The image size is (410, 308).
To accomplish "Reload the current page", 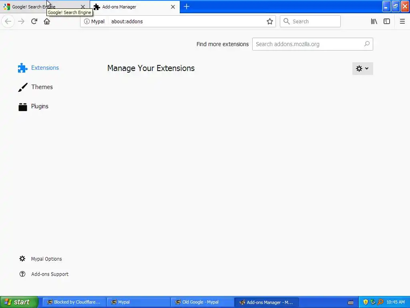I will pos(34,22).
